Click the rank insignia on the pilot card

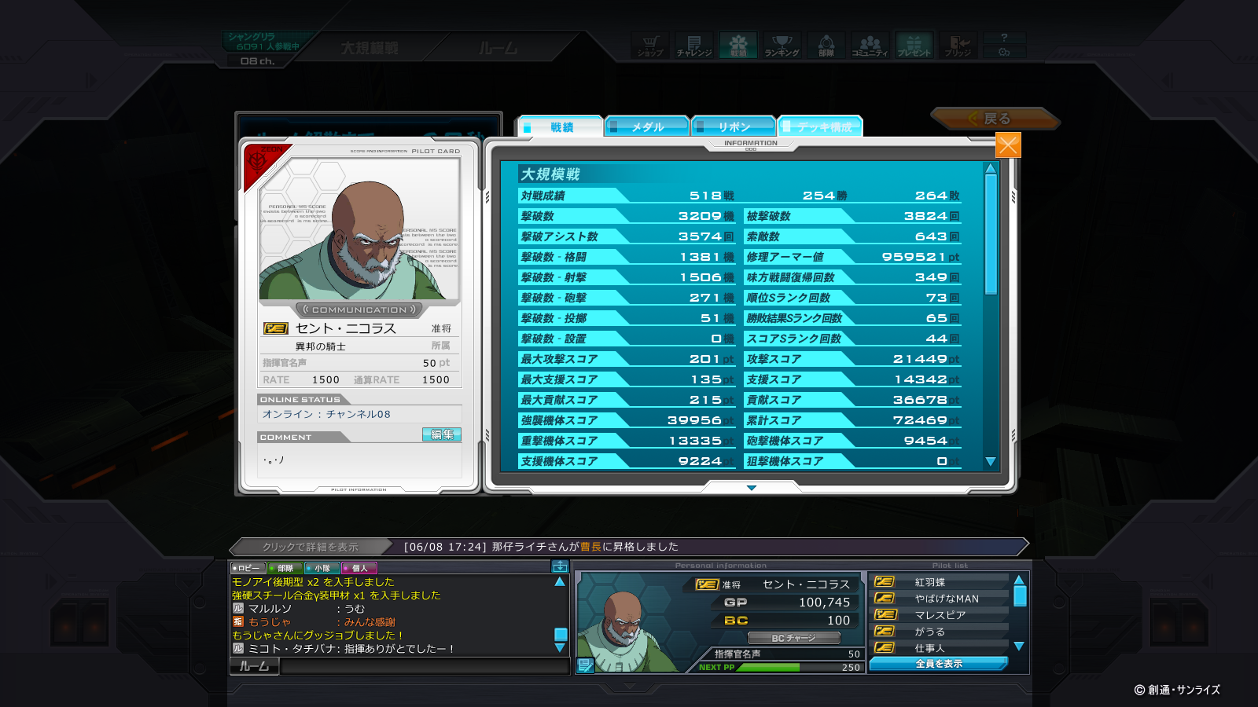(x=275, y=328)
